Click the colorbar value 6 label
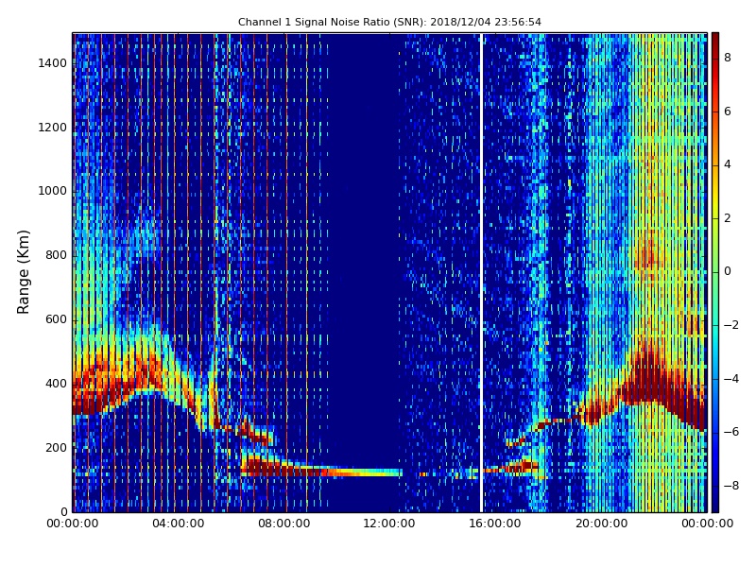This screenshot has height=567, width=756. pos(728,112)
